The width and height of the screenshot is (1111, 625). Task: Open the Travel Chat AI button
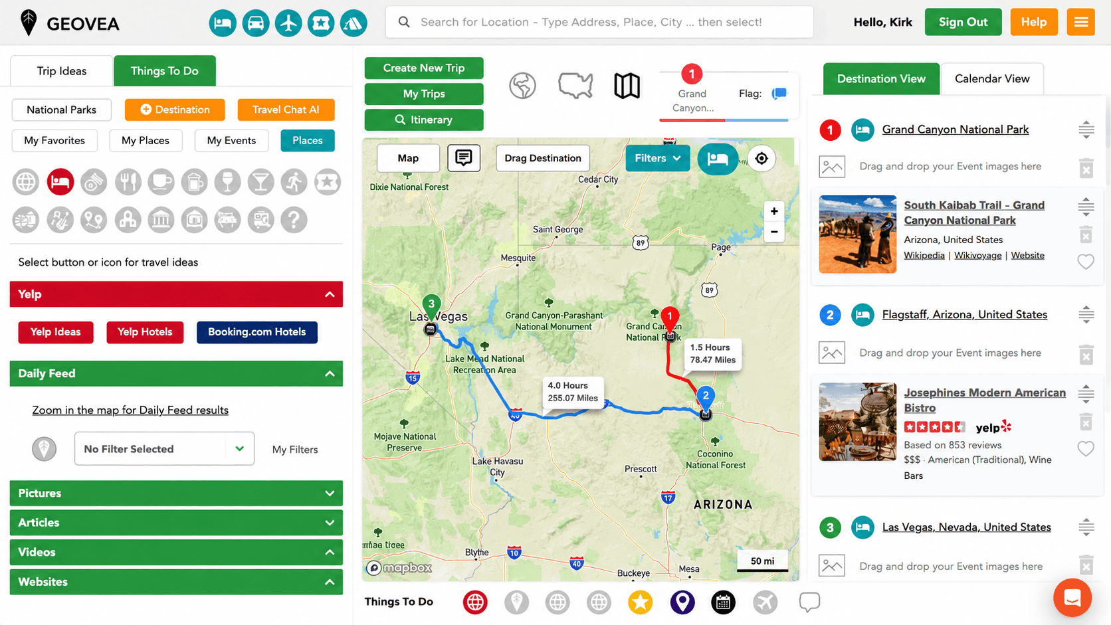(x=286, y=110)
